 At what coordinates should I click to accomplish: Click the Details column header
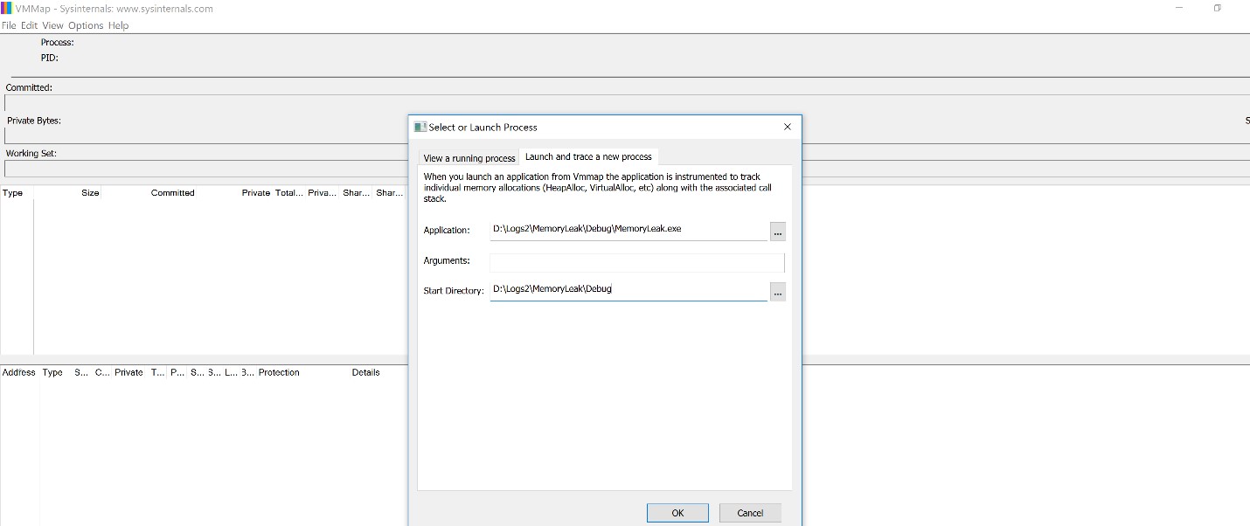pyautogui.click(x=365, y=372)
